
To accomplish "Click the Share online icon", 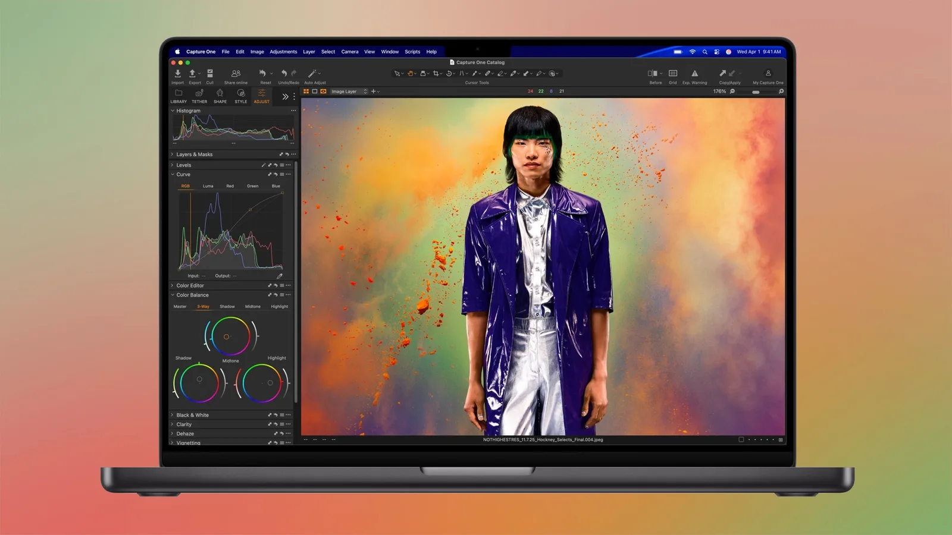I will point(236,73).
